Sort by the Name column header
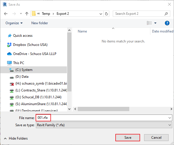This screenshot has width=174, height=145. tap(83, 31)
